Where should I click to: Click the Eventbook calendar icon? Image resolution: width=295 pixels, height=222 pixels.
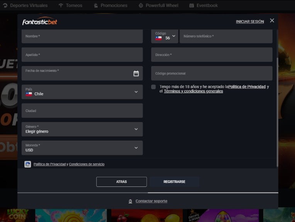pyautogui.click(x=192, y=5)
